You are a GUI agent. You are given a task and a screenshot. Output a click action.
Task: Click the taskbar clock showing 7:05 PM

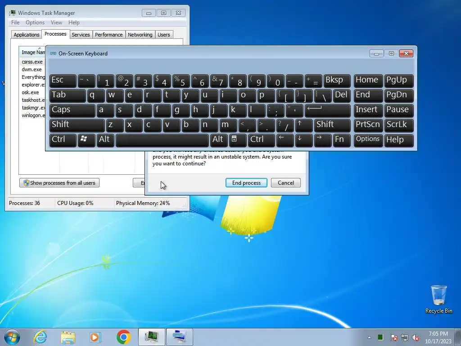pyautogui.click(x=438, y=337)
